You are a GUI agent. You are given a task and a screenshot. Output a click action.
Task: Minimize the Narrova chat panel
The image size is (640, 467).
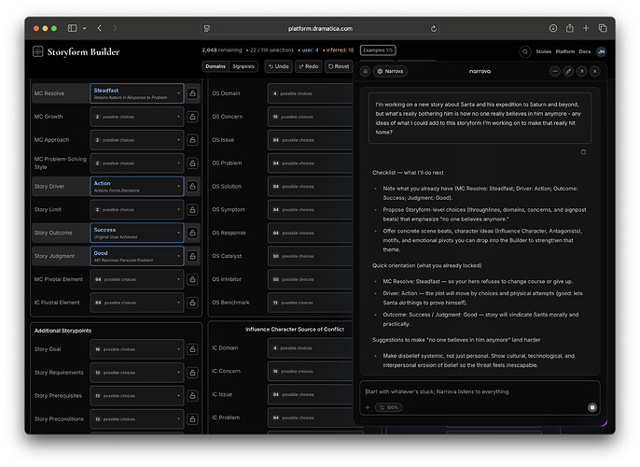pos(555,71)
